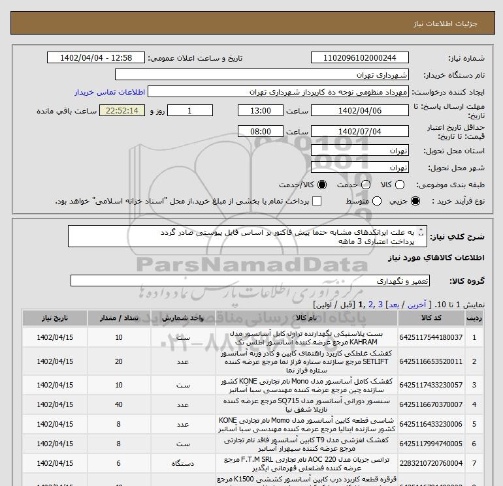Click quantity 20 in row 2
Image resolution: width=503 pixels, height=486 pixels.
pos(119,361)
